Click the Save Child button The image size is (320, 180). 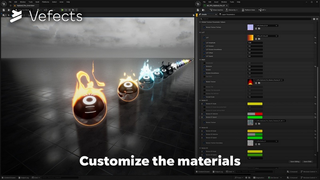[307, 162]
